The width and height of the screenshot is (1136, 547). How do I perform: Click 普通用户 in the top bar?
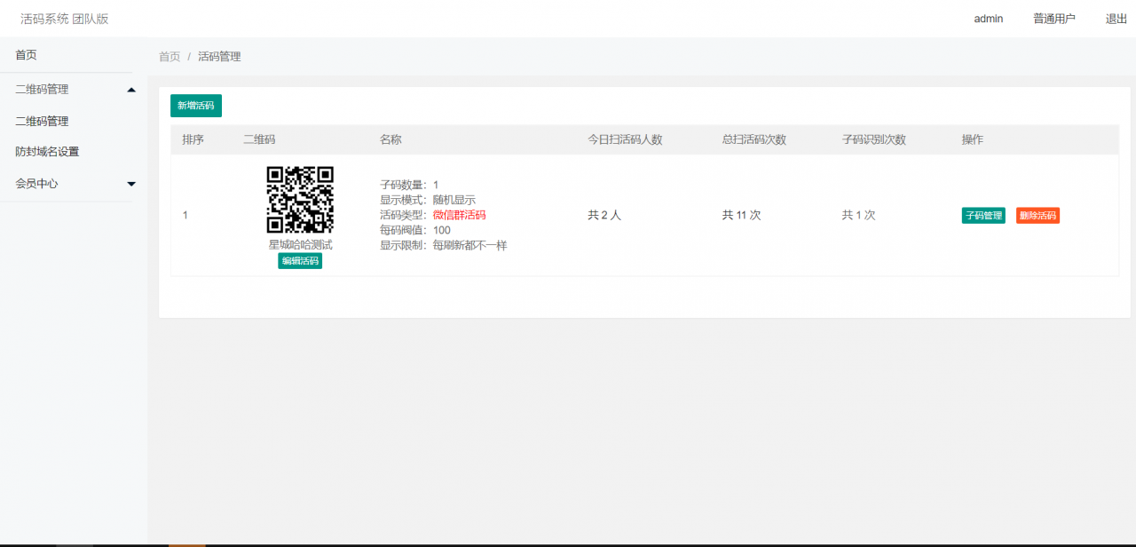click(1054, 18)
